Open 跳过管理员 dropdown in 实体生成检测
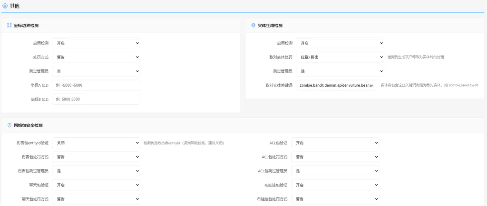This screenshot has width=487, height=206. coord(340,71)
